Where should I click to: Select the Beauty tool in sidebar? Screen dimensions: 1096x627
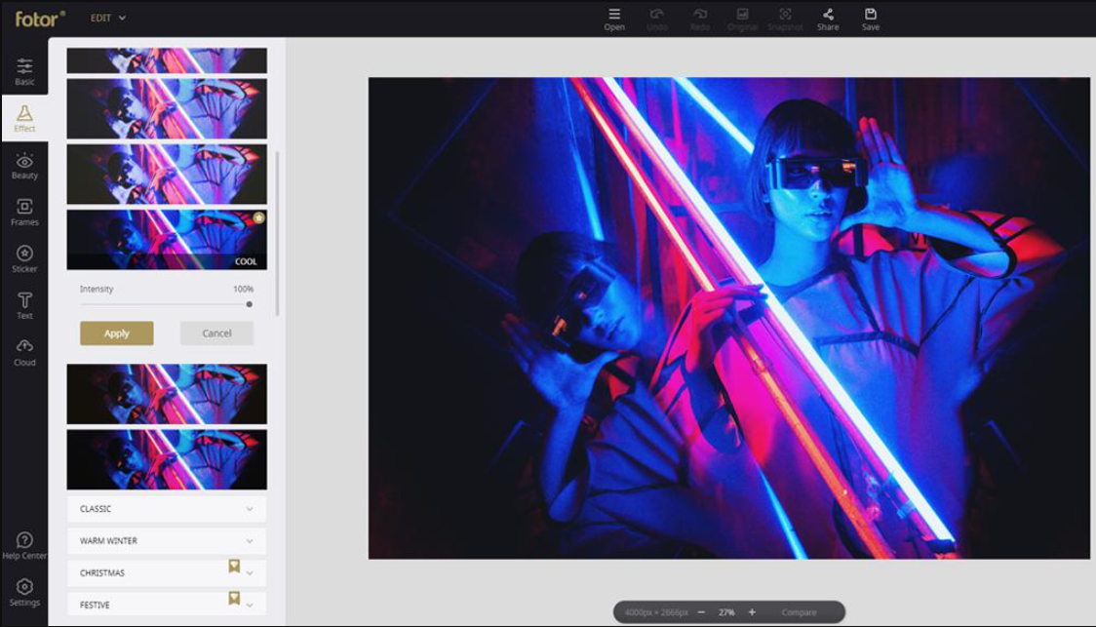24,165
